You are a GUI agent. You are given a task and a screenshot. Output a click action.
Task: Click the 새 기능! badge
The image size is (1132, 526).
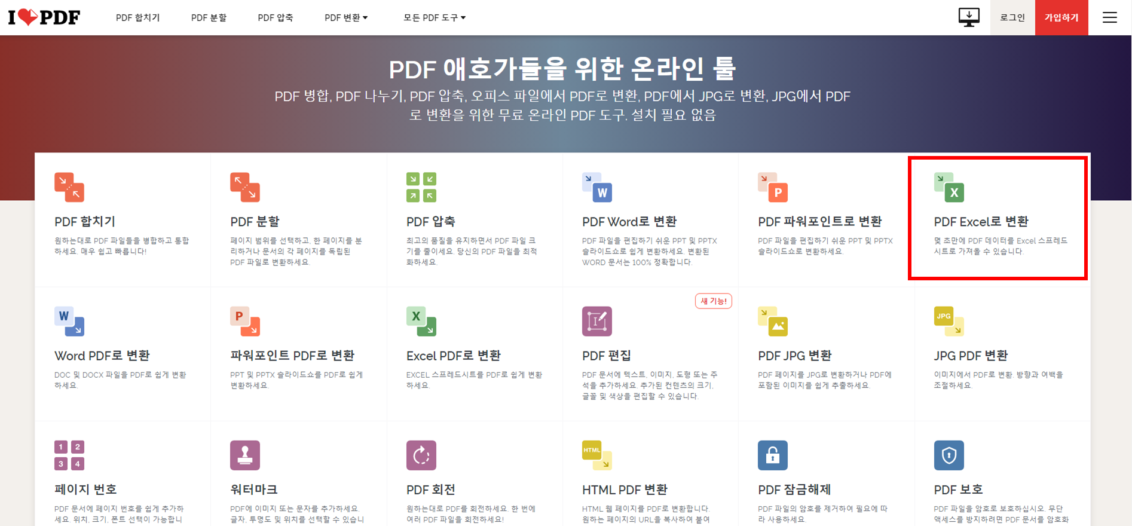click(x=714, y=301)
